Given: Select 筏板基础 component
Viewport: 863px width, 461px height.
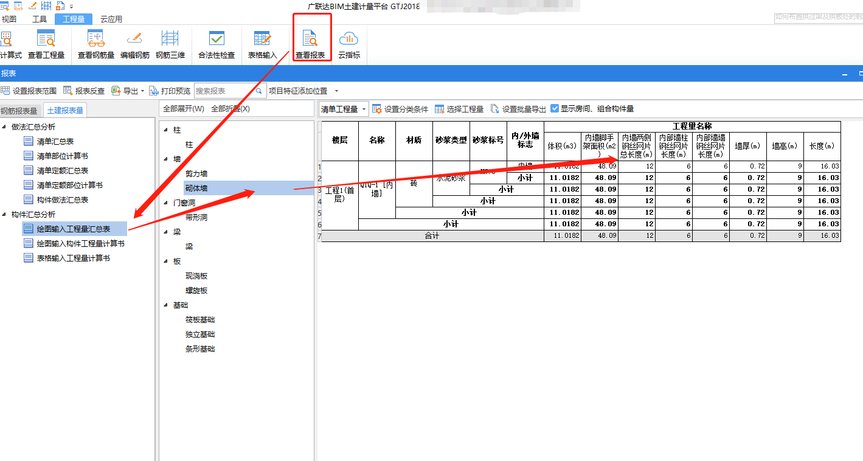Looking at the screenshot, I should pyautogui.click(x=200, y=319).
